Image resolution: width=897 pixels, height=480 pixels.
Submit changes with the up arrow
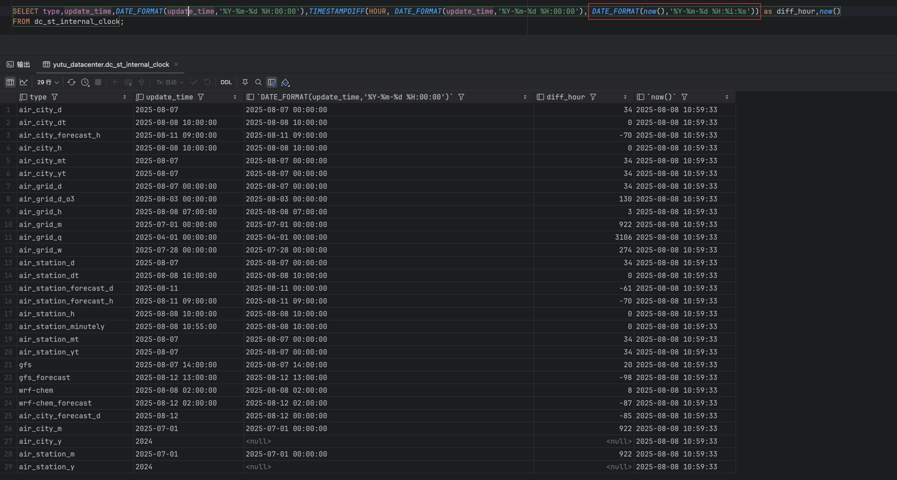[x=141, y=82]
